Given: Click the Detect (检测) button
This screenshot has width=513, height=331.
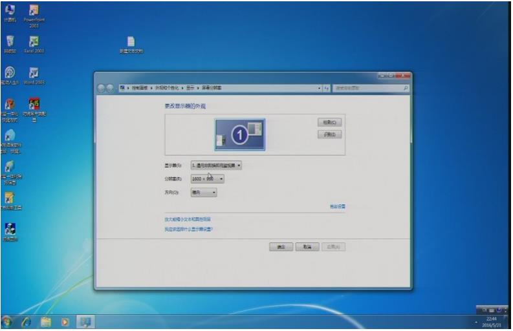Looking at the screenshot, I should point(329,122).
